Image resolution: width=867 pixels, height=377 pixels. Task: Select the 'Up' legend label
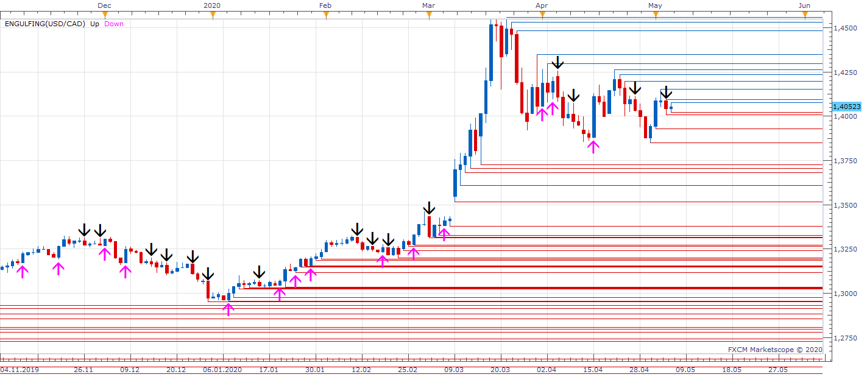click(95, 24)
